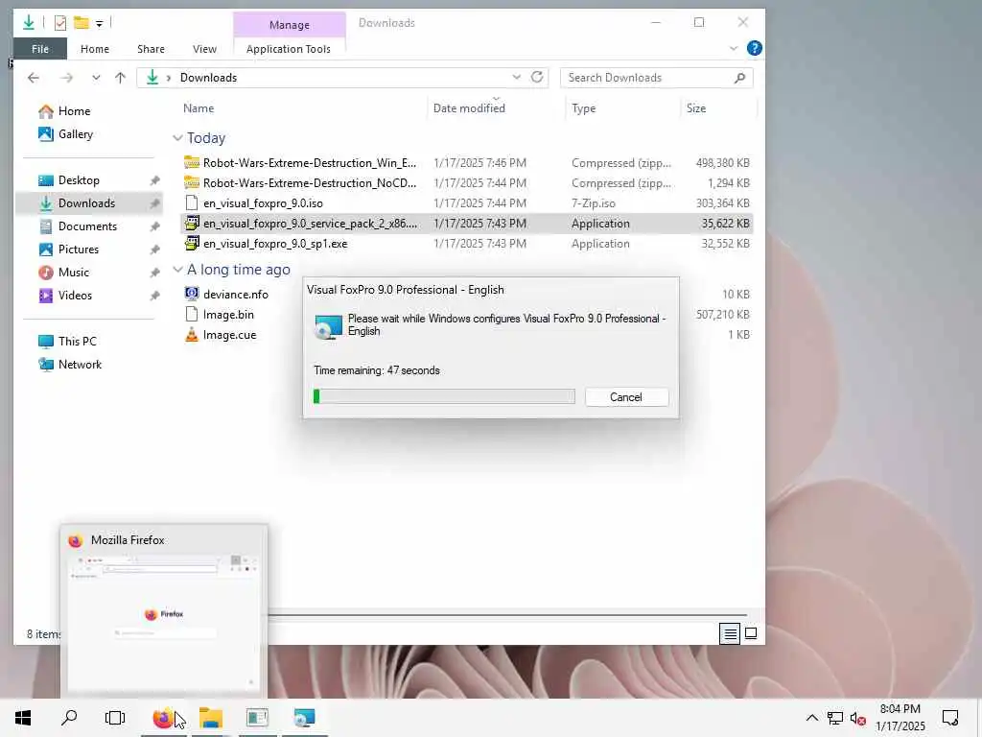Go back with the Back arrow
The height and width of the screenshot is (737, 982).
coord(34,78)
